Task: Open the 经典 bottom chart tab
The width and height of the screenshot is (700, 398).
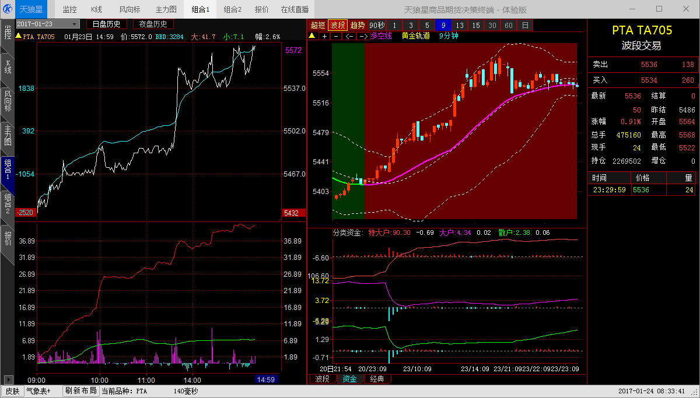Action: point(377,379)
